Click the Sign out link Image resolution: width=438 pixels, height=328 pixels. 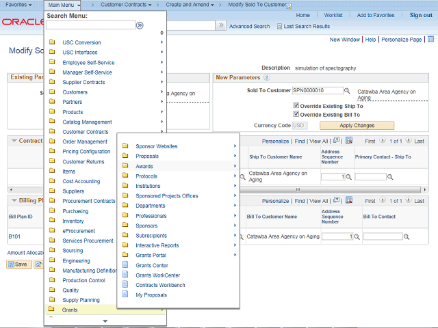point(420,15)
